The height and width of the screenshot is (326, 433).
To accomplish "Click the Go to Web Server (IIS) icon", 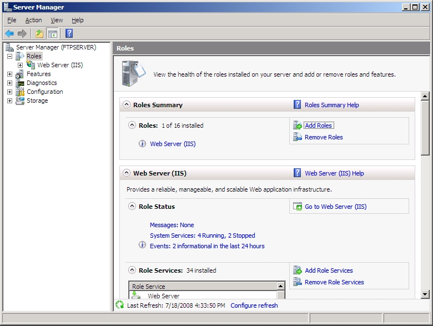I will point(298,207).
